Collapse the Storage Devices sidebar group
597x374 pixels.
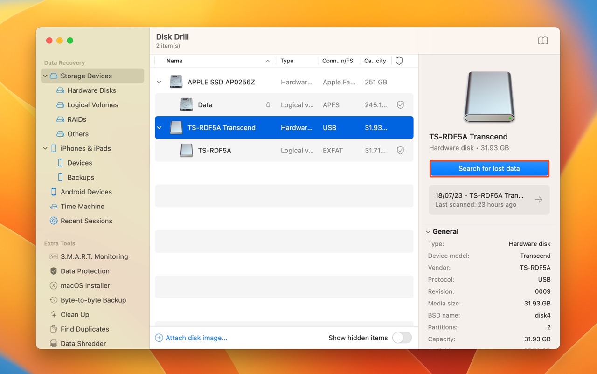point(45,76)
